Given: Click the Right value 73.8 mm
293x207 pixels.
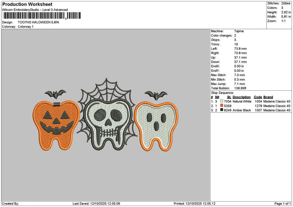Looking at the screenshot, I should (240, 53).
